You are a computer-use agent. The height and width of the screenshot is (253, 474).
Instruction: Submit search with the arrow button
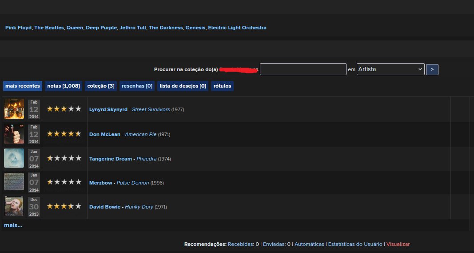[x=432, y=70]
